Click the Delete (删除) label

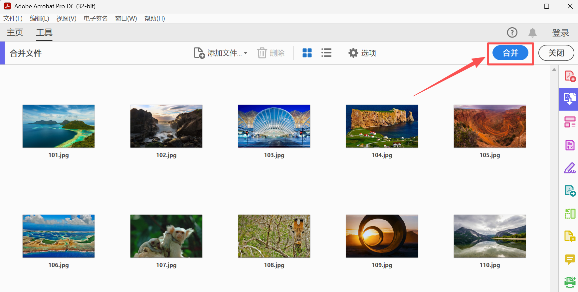tap(277, 53)
